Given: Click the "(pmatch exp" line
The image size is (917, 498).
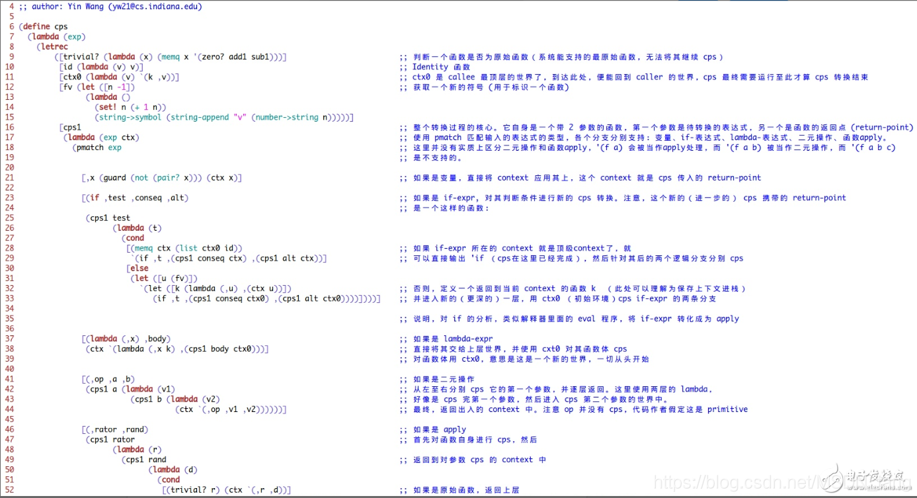Looking at the screenshot, I should [97, 147].
